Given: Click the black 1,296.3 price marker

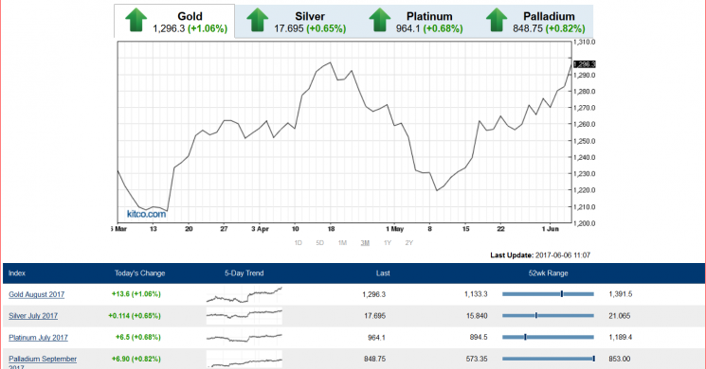Looking at the screenshot, I should click(x=585, y=64).
